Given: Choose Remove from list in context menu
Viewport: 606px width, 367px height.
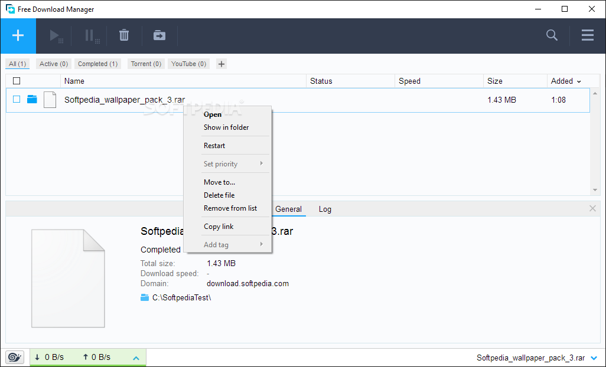Looking at the screenshot, I should coord(230,208).
